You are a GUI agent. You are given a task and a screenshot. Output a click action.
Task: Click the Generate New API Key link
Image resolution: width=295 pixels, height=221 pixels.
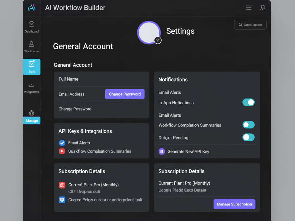click(x=188, y=151)
